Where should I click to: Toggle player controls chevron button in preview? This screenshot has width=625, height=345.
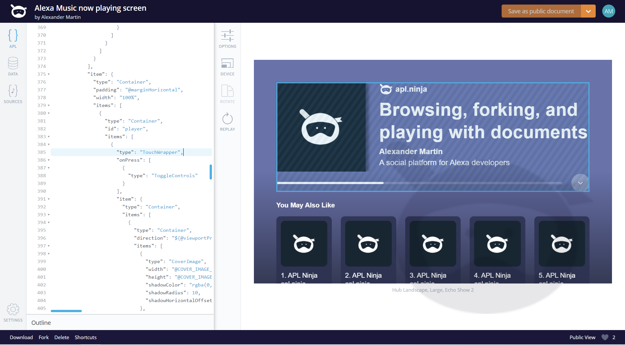pos(580,183)
